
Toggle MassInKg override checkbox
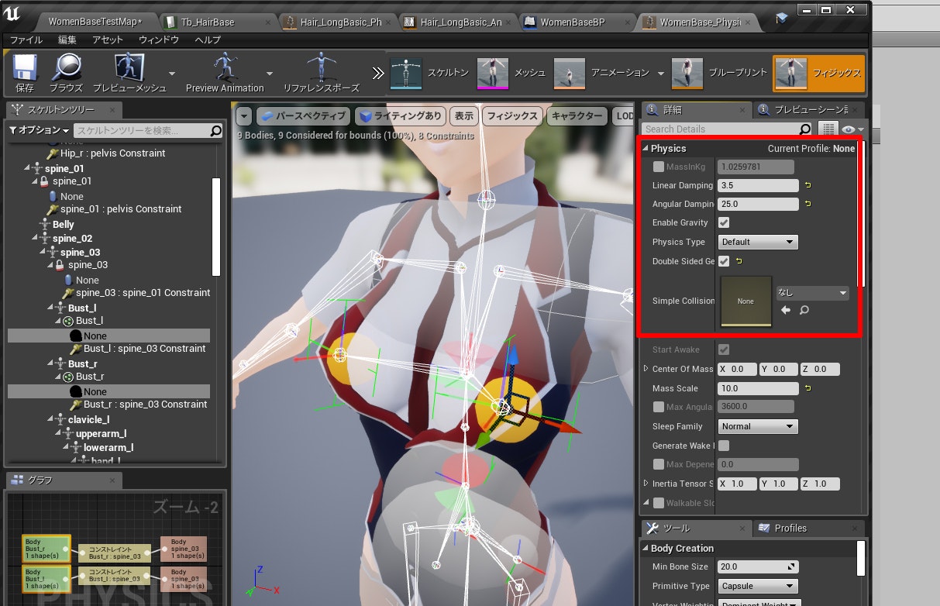tap(659, 167)
